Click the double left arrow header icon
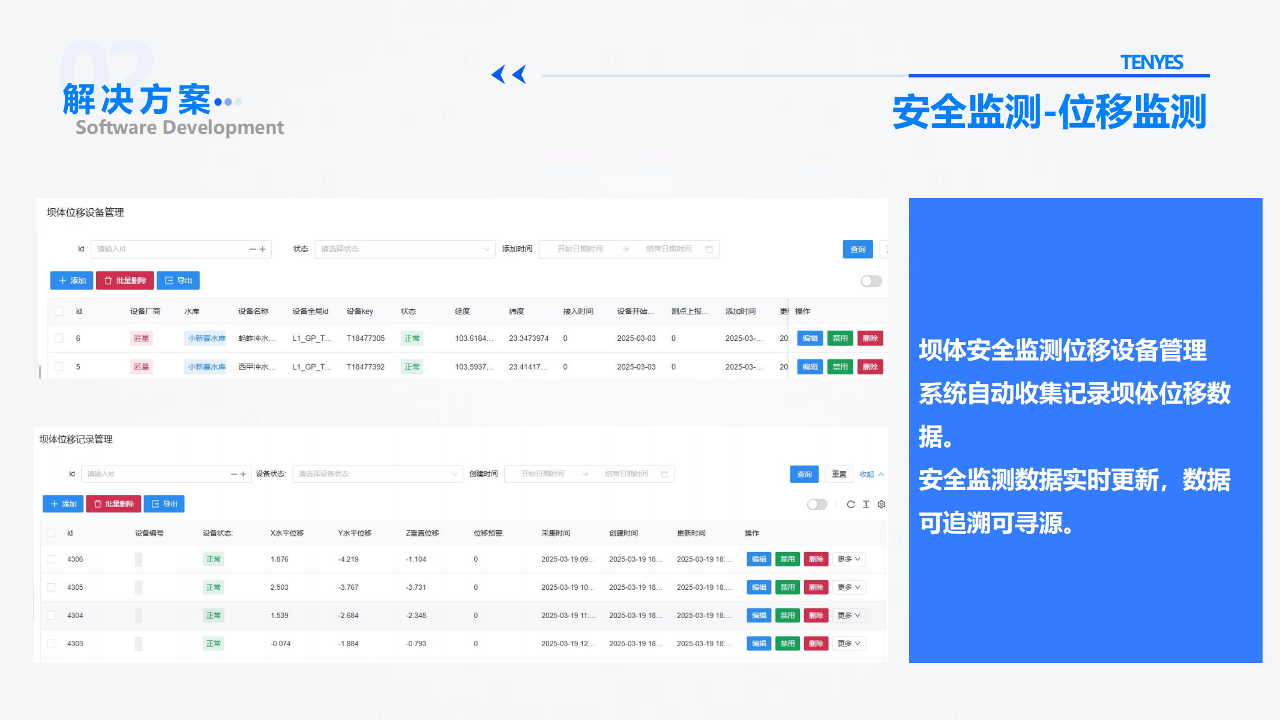1280x720 pixels. (508, 74)
